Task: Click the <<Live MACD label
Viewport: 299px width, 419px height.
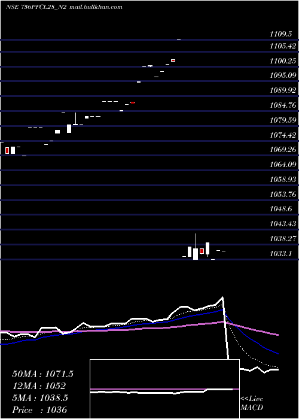Action: tap(252, 403)
